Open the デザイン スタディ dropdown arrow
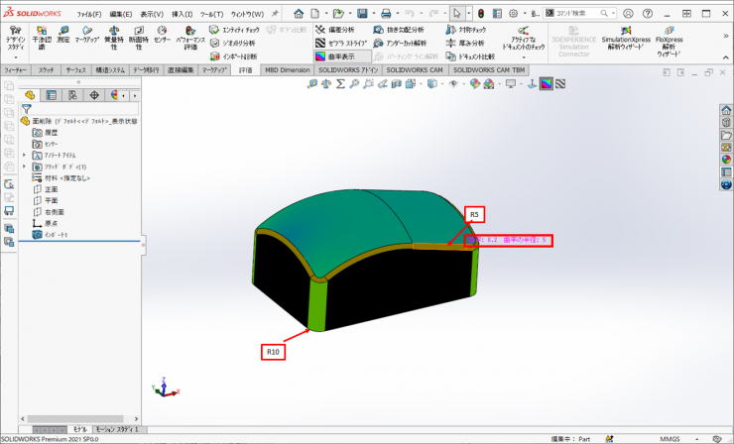Viewport: 734px width, 444px height. click(15, 57)
